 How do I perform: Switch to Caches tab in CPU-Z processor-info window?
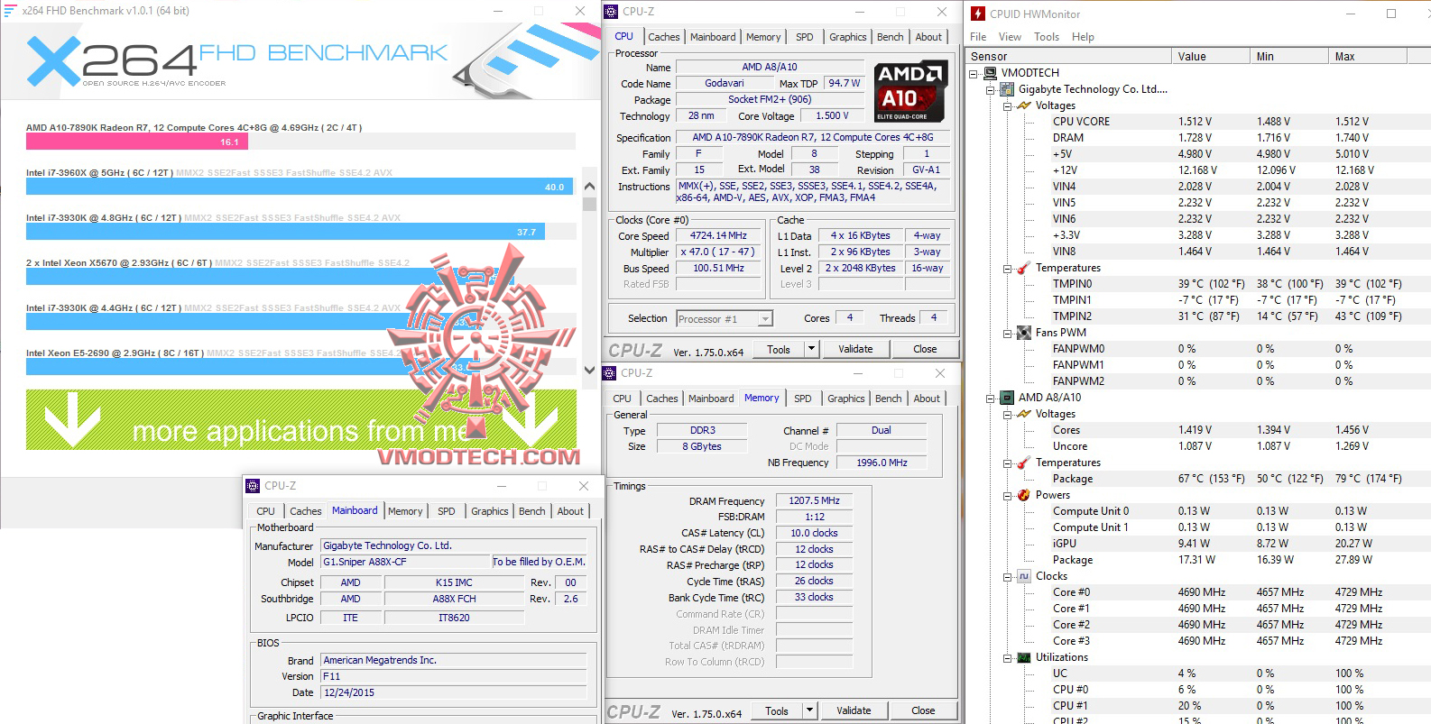coord(664,37)
